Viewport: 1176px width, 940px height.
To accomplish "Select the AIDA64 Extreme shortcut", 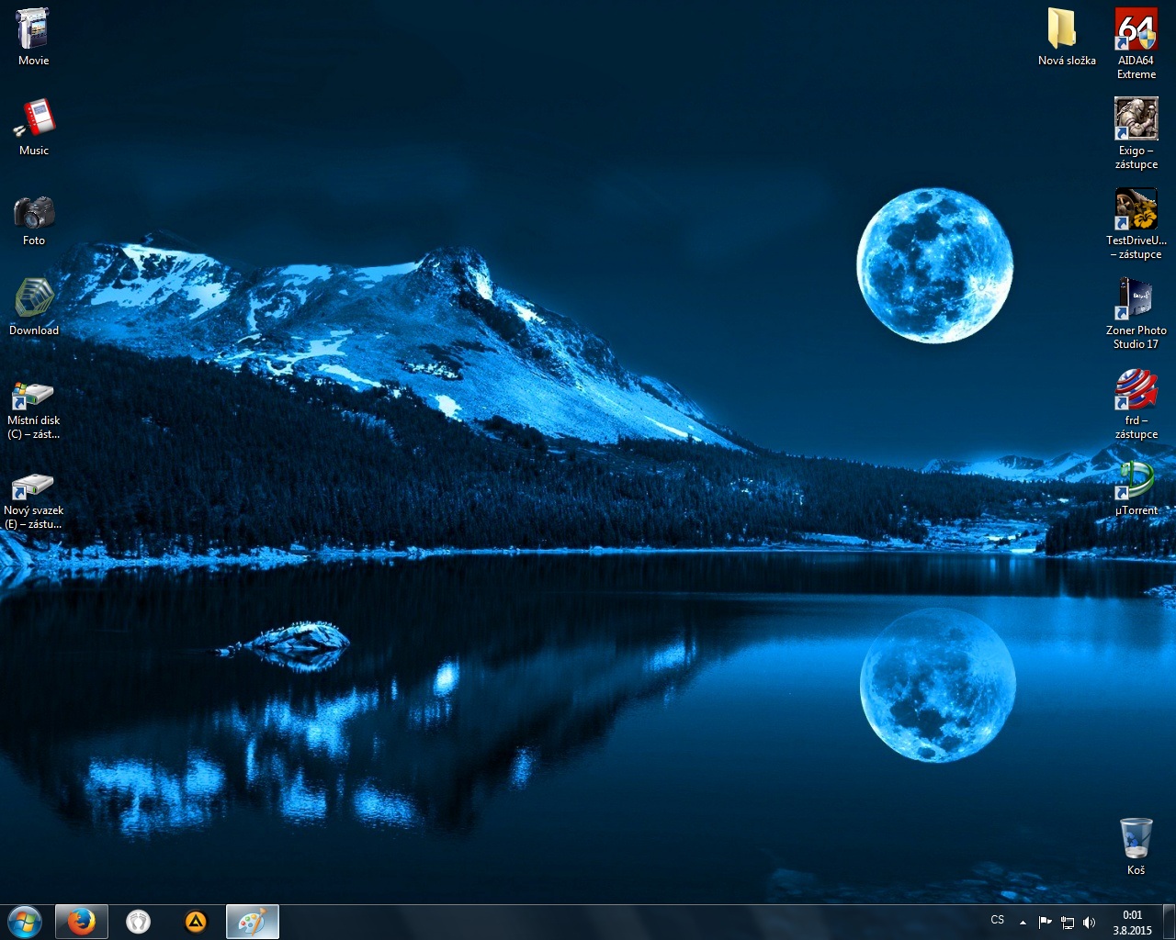I will click(1136, 43).
